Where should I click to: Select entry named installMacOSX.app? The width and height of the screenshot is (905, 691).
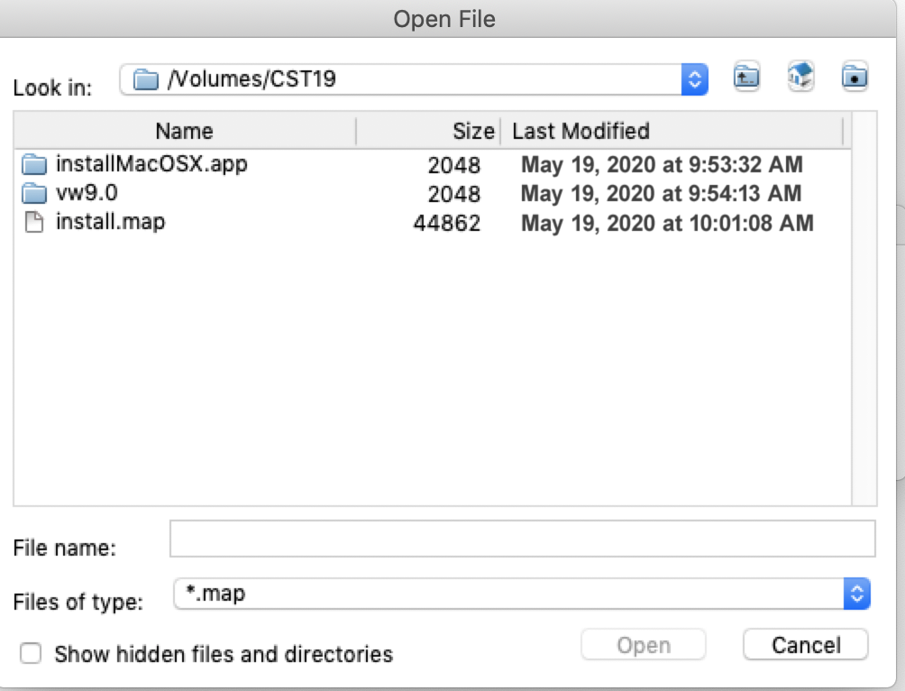tap(151, 164)
